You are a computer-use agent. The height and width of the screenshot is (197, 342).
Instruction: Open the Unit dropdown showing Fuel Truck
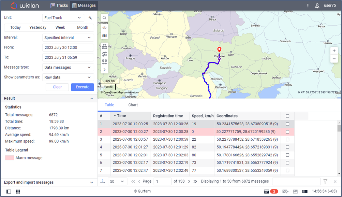point(63,18)
